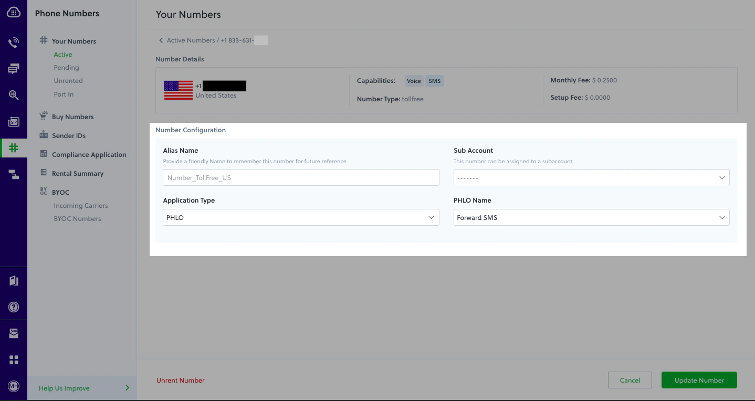This screenshot has width=755, height=401.
Task: Open the Voice phone icon in sidebar
Action: pos(14,43)
